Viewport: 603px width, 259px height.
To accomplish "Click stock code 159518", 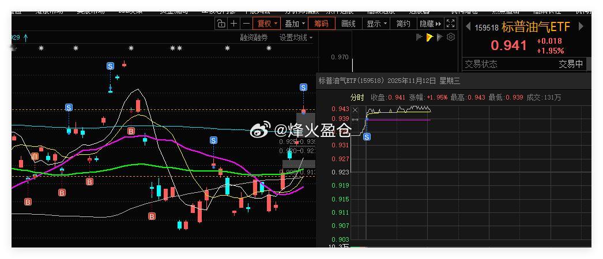I will point(487,28).
